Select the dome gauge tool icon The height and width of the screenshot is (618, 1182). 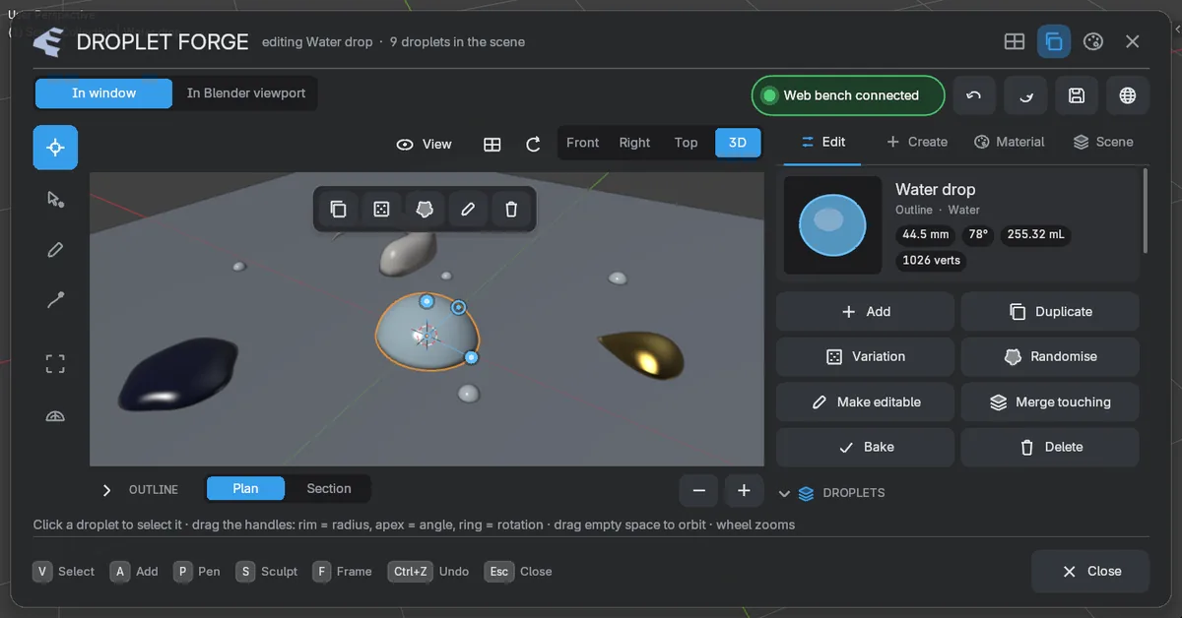(x=55, y=416)
